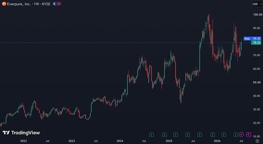
Task: Click the 1W interval text in the title
Action: [36, 4]
